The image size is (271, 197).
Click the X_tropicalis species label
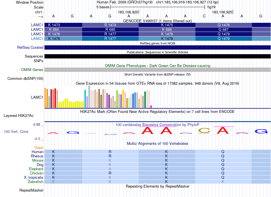point(34,178)
